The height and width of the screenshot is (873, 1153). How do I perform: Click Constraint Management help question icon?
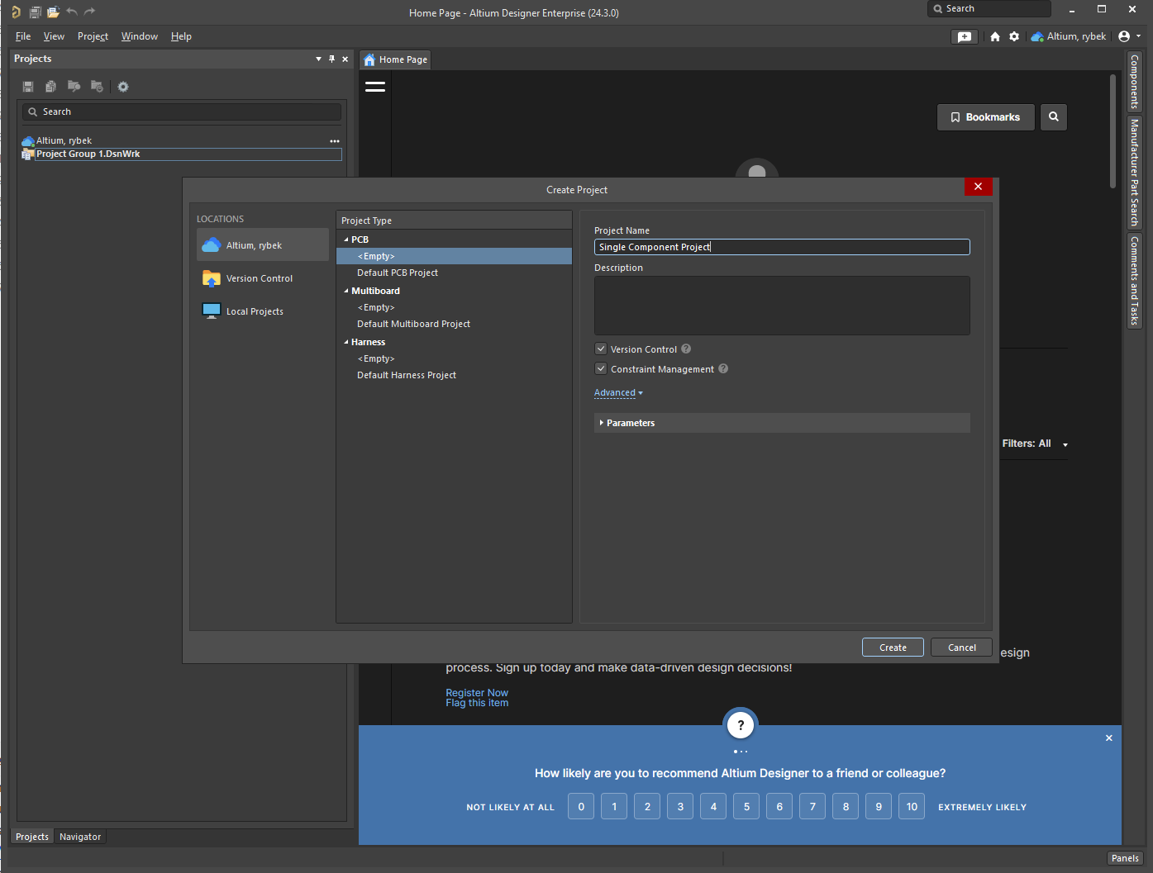click(x=723, y=369)
